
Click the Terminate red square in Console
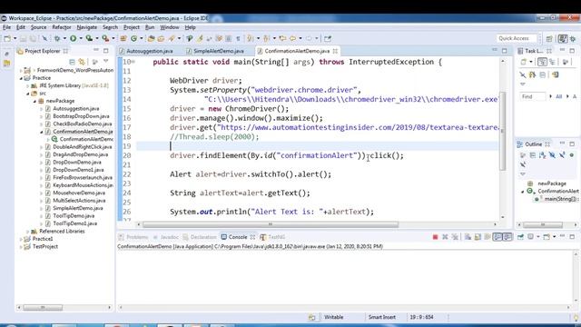pos(436,237)
